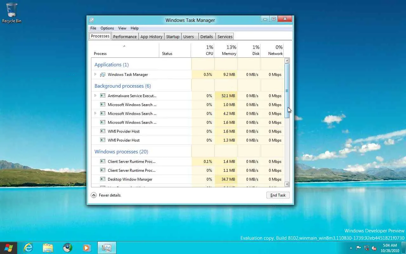
Task: Switch to the Performance tab
Action: (x=125, y=37)
